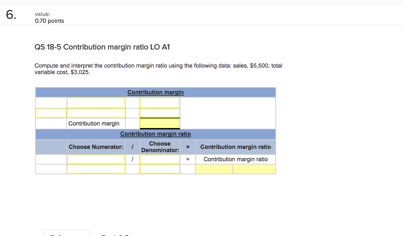Click the underlined 'Contribution margin' section header
403x236 pixels.
156,92
